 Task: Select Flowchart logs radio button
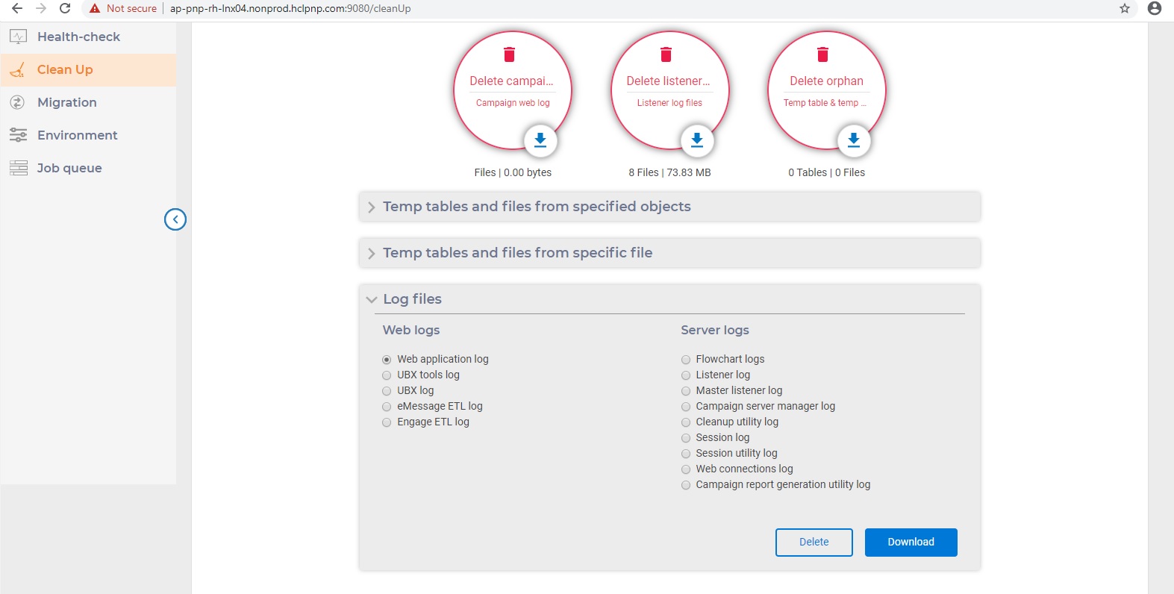coord(686,360)
